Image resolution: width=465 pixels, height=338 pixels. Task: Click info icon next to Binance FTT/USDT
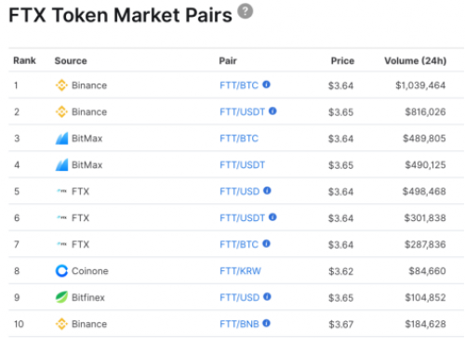[272, 111]
